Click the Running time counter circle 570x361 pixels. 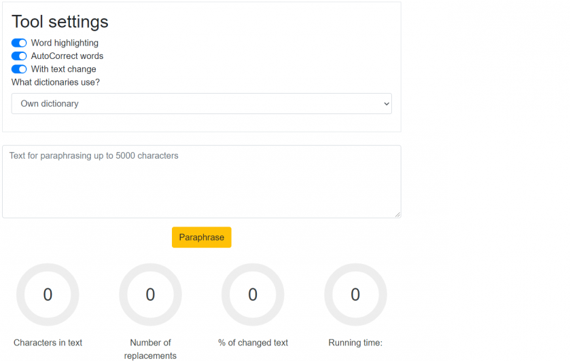pyautogui.click(x=355, y=294)
